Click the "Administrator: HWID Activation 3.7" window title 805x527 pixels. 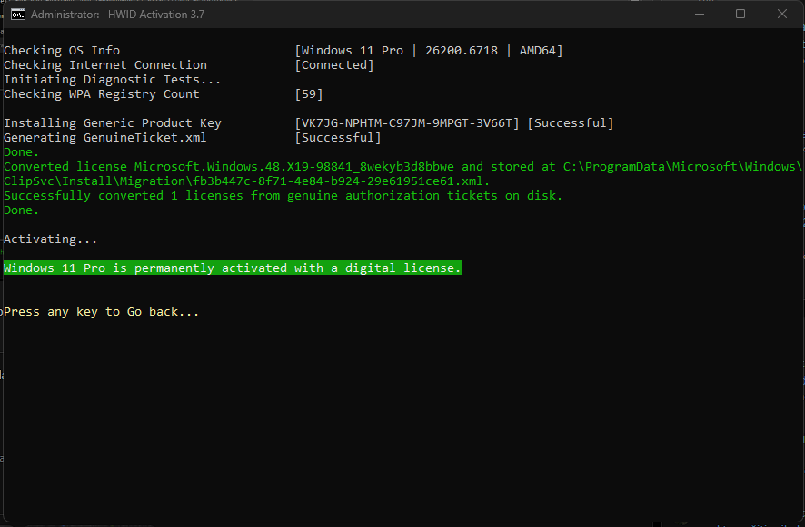point(117,15)
